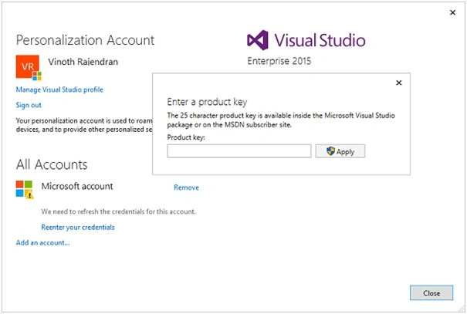Image resolution: width=467 pixels, height=314 pixels.
Task: Open Manage Visual Studio profile
Action: click(x=59, y=89)
